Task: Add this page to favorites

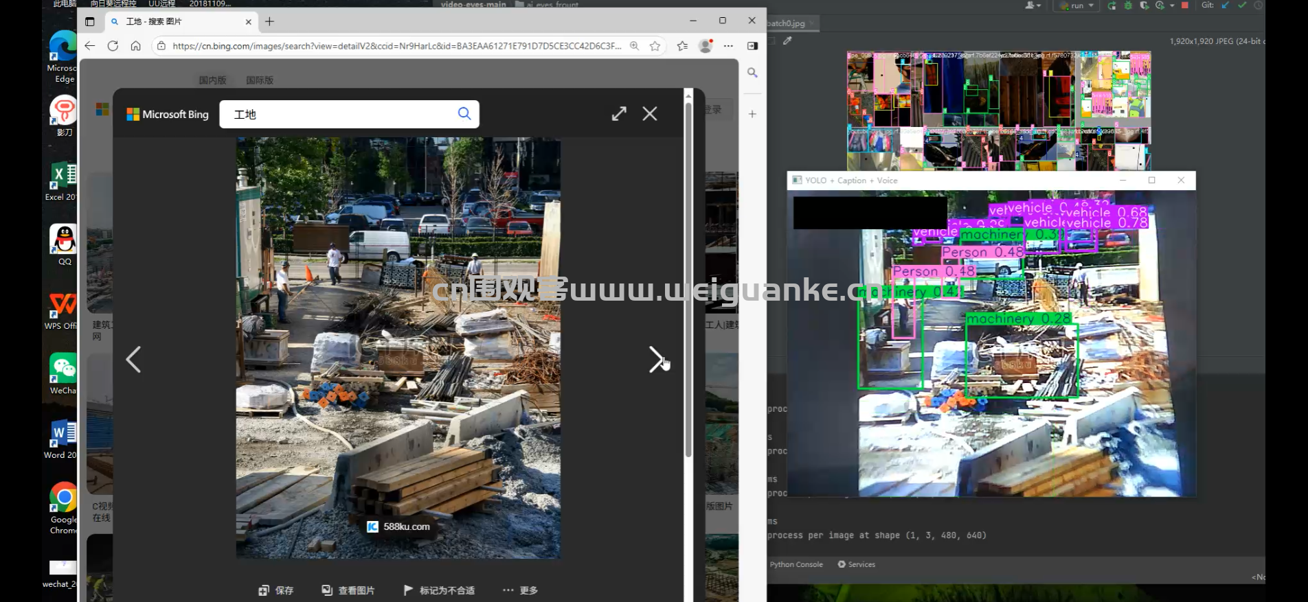Action: 655,46
